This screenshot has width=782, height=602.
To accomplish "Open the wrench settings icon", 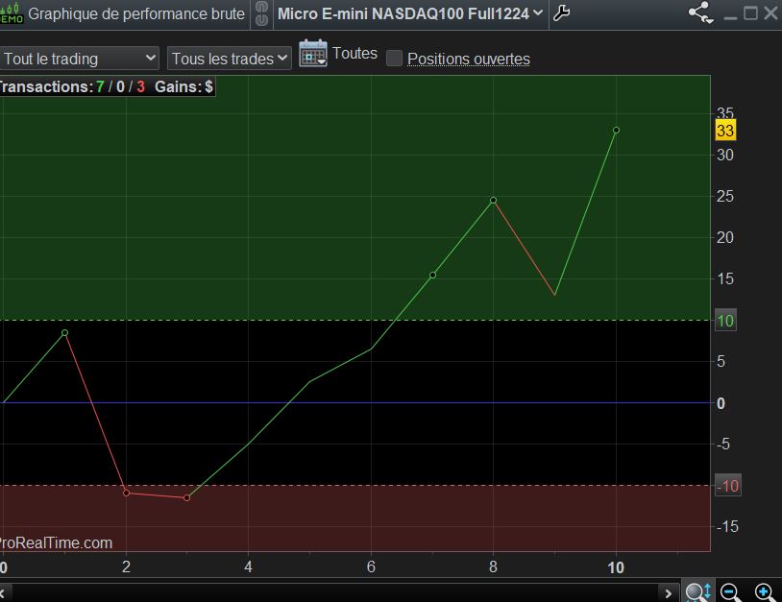I will (x=562, y=12).
